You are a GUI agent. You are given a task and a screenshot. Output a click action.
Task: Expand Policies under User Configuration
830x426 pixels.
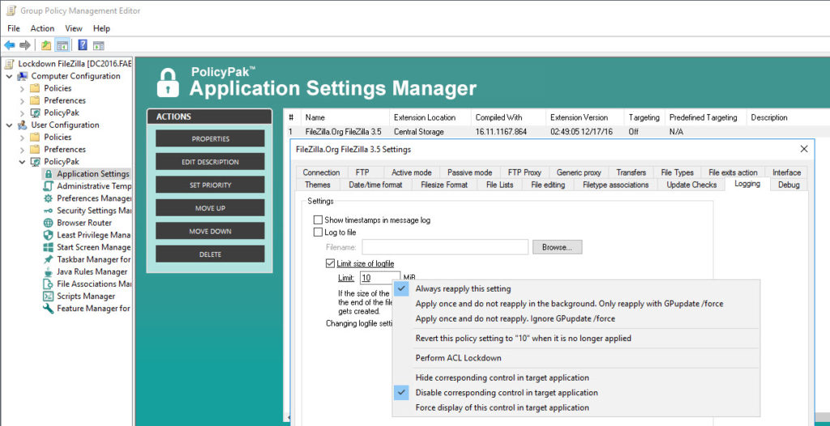22,138
